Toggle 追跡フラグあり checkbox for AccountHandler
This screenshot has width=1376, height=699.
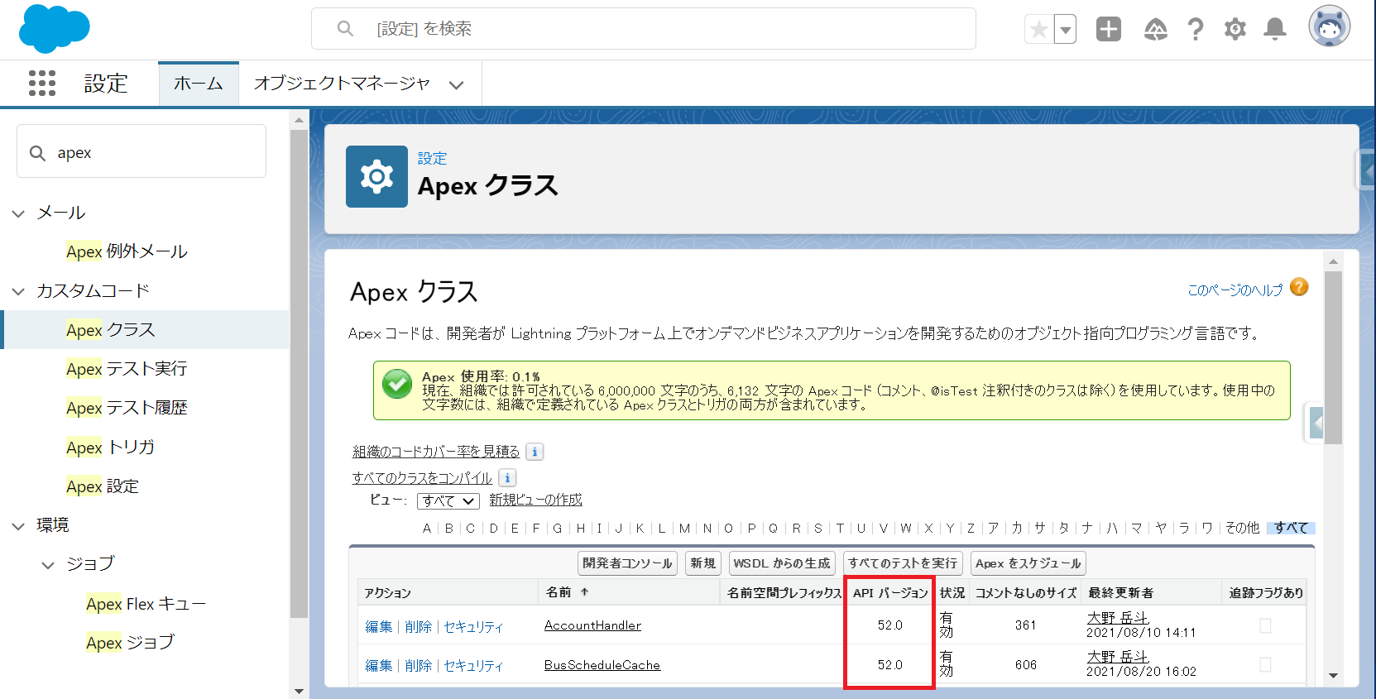[1265, 626]
